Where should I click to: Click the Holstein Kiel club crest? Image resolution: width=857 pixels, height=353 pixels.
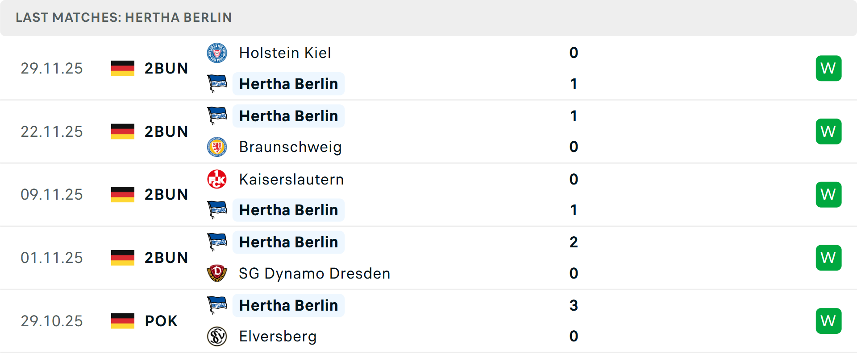[x=217, y=52]
